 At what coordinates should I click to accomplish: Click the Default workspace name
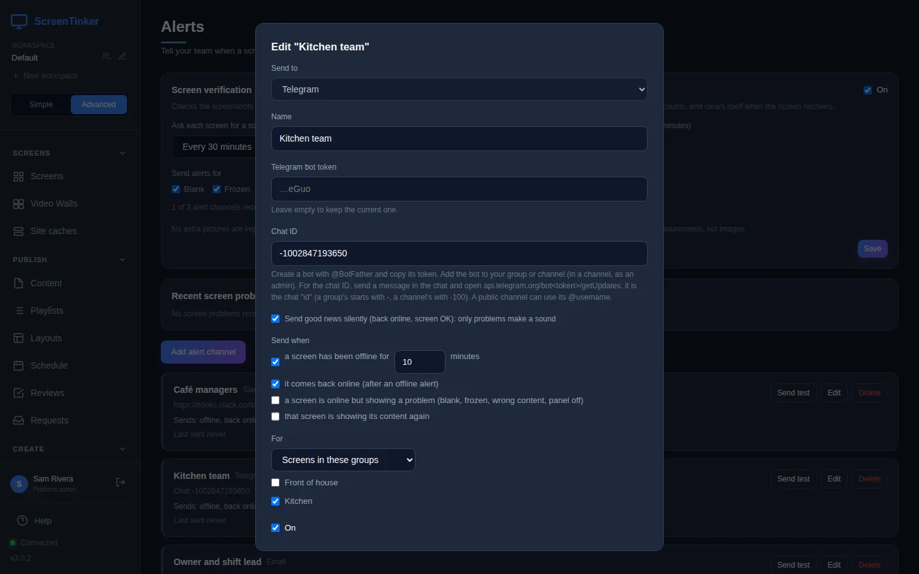25,58
